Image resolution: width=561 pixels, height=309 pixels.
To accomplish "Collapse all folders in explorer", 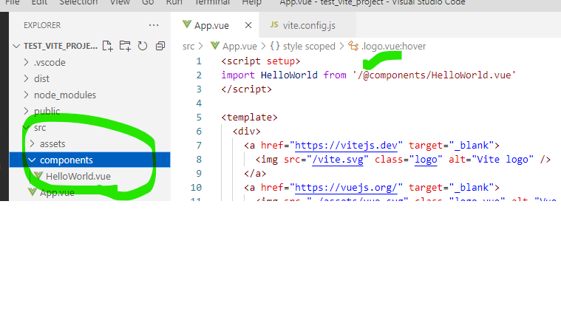I will 160,46.
